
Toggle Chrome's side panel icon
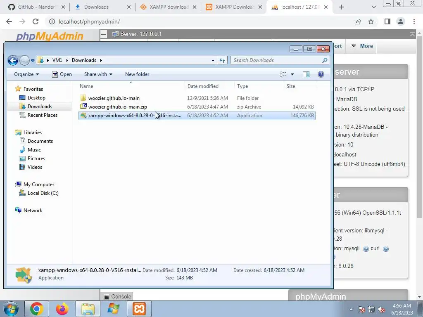click(387, 21)
